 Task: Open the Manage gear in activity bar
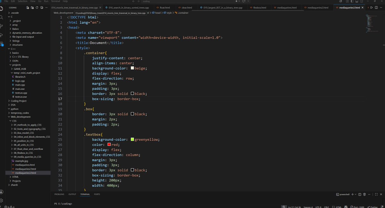coord(2,200)
